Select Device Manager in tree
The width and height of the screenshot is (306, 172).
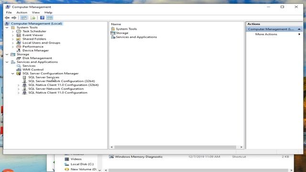35,51
